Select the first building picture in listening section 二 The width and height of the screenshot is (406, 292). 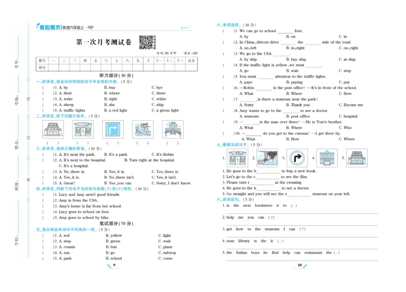(x=52, y=130)
